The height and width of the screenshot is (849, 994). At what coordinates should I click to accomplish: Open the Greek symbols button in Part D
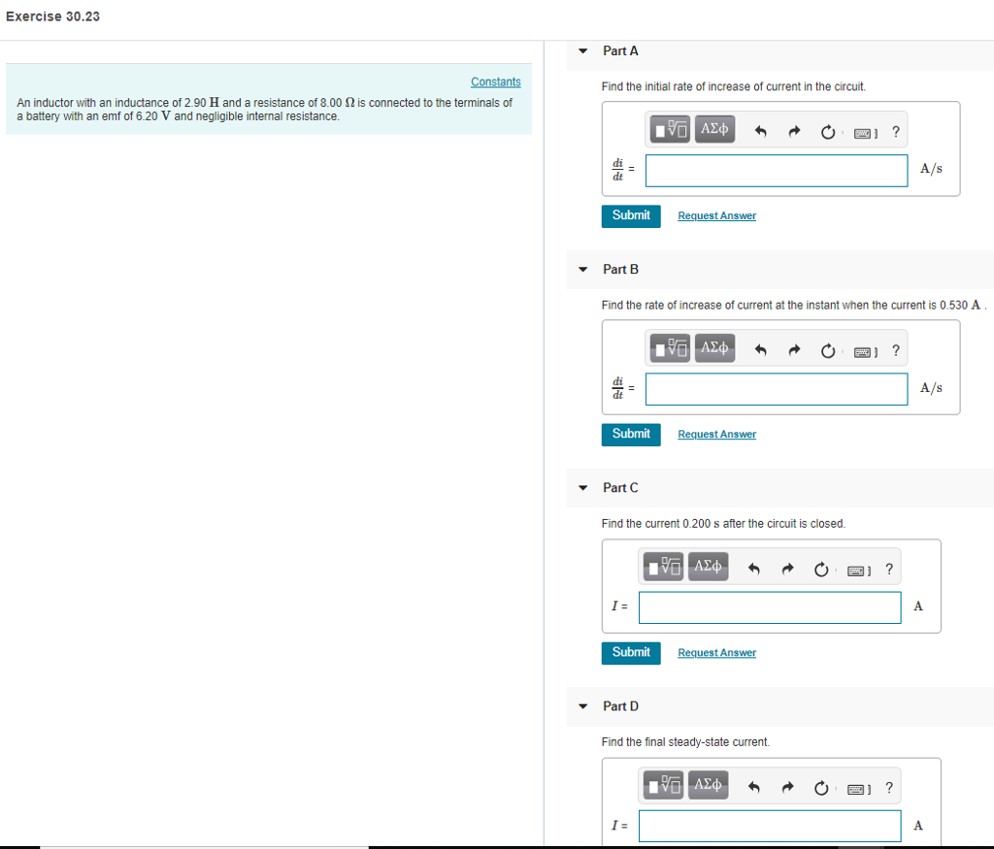tap(708, 786)
